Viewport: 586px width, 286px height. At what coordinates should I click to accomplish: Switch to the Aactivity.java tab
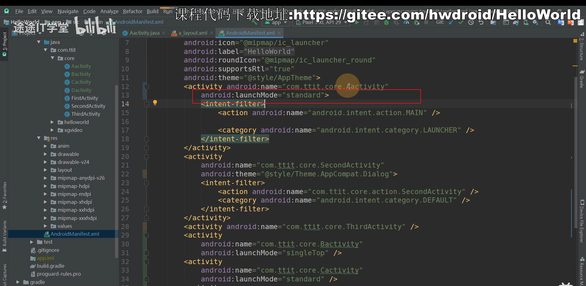click(144, 33)
